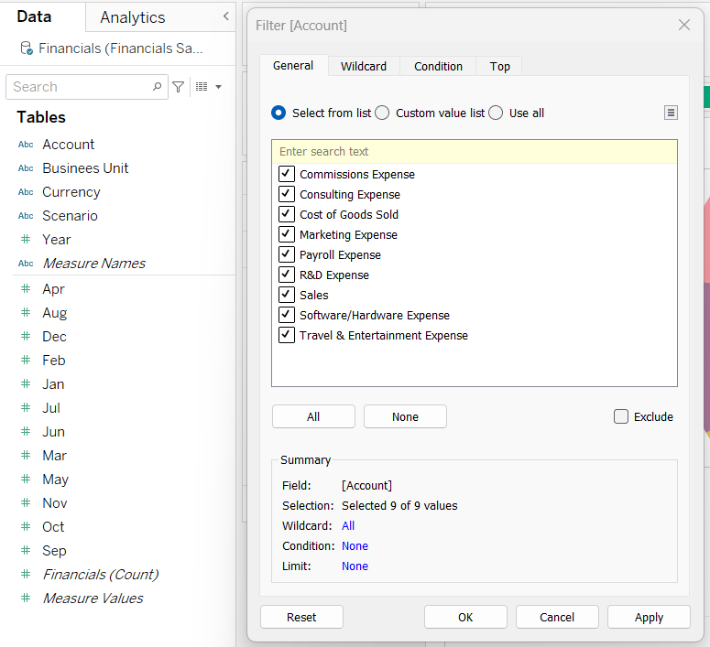Click the data source icon next to Financials
Viewport: 710px width, 647px height.
pos(27,48)
